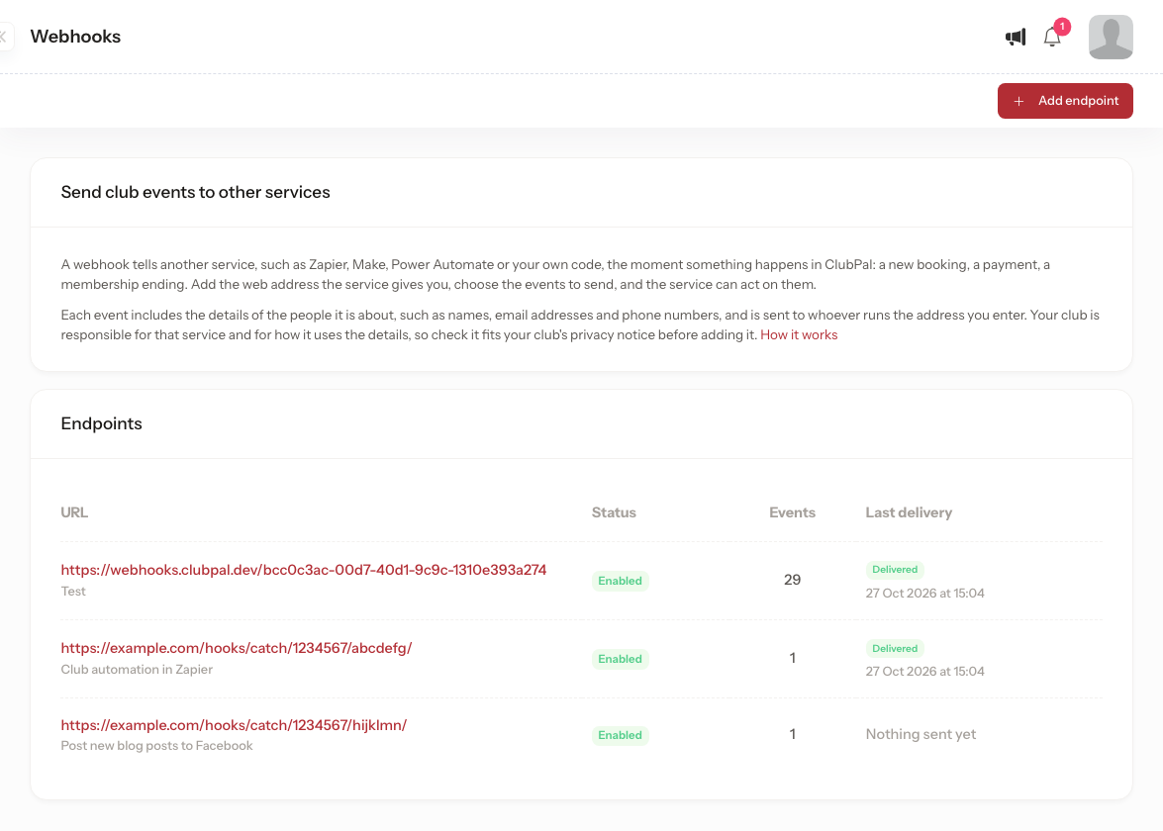Click the Last delivery column header
This screenshot has width=1163, height=831.
[x=909, y=512]
